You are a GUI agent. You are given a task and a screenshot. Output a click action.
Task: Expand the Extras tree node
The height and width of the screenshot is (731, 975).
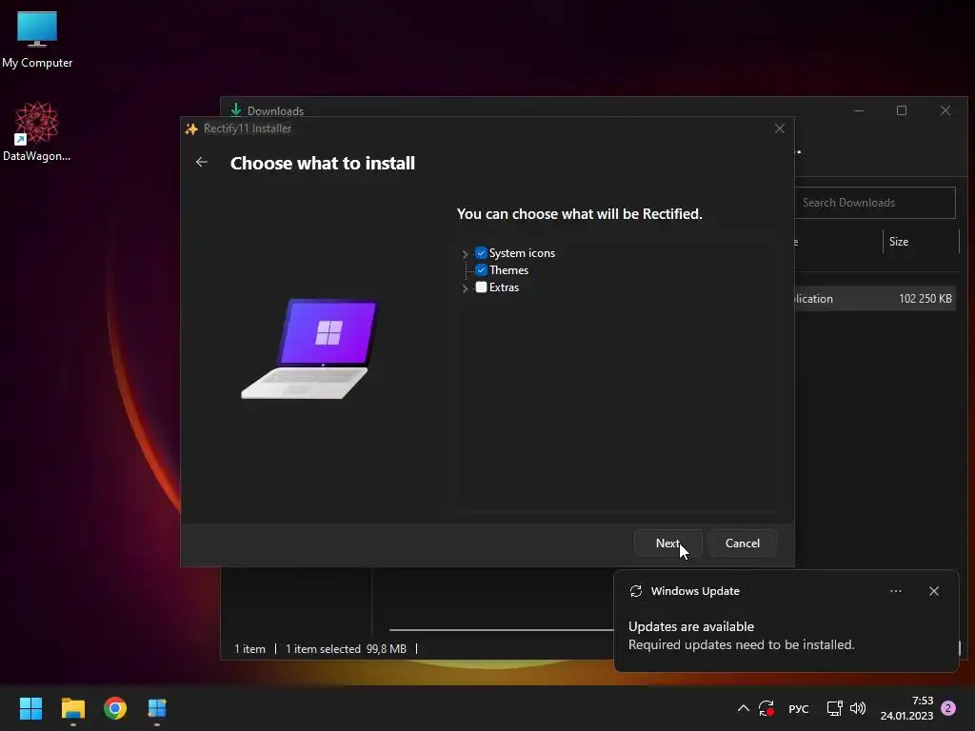click(465, 287)
